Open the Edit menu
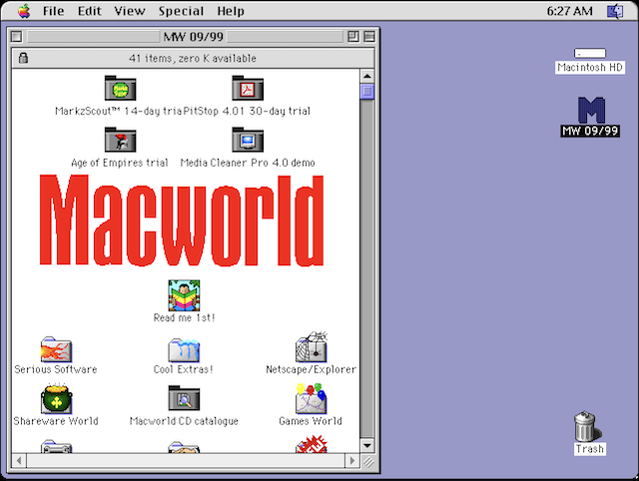This screenshot has width=639, height=481. [90, 11]
